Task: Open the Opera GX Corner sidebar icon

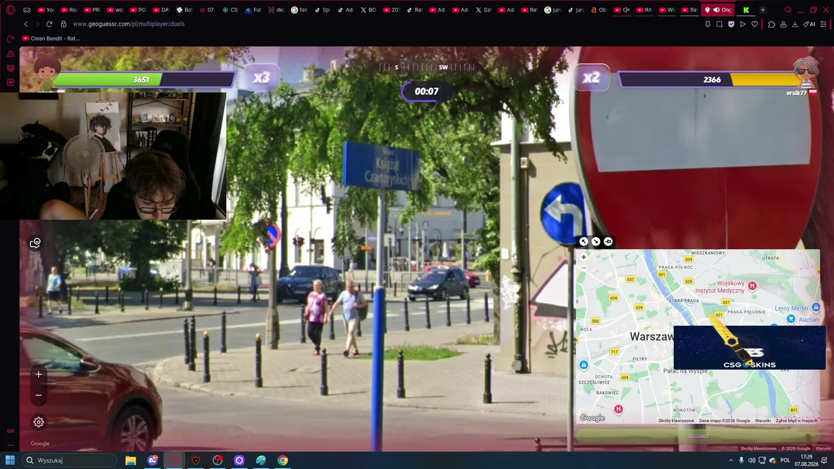Action: 10,431
